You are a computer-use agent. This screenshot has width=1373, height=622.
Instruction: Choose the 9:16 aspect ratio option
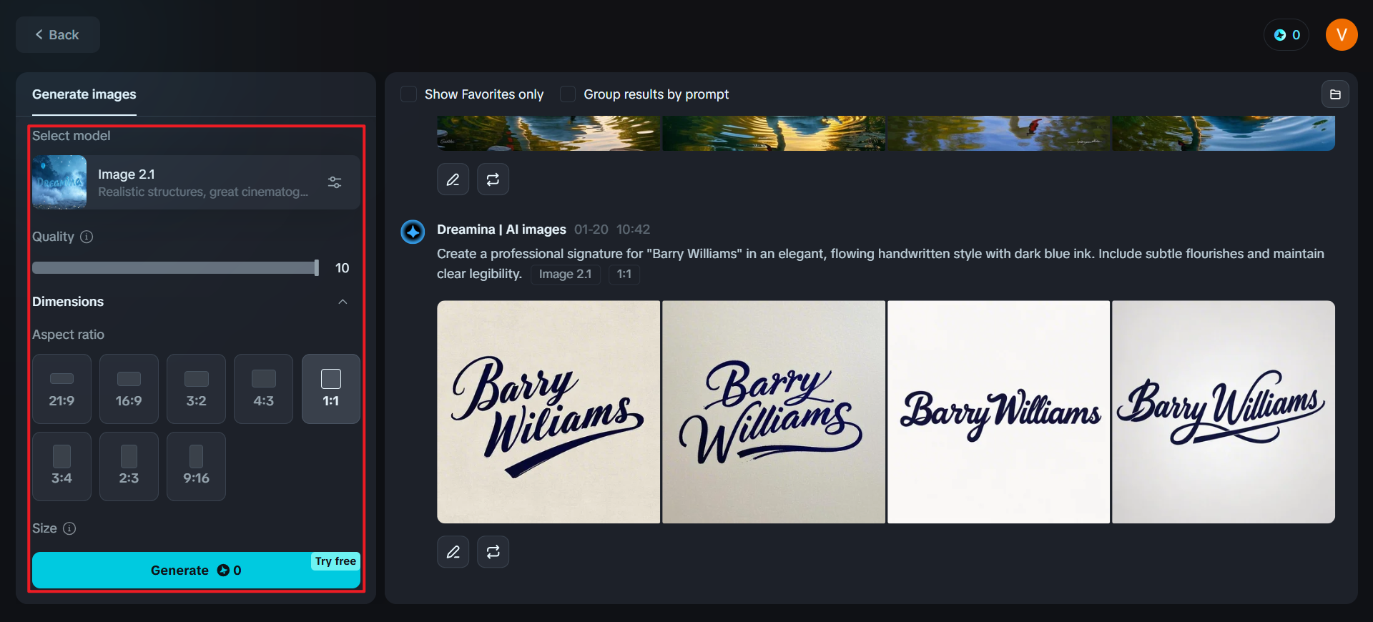(x=196, y=466)
